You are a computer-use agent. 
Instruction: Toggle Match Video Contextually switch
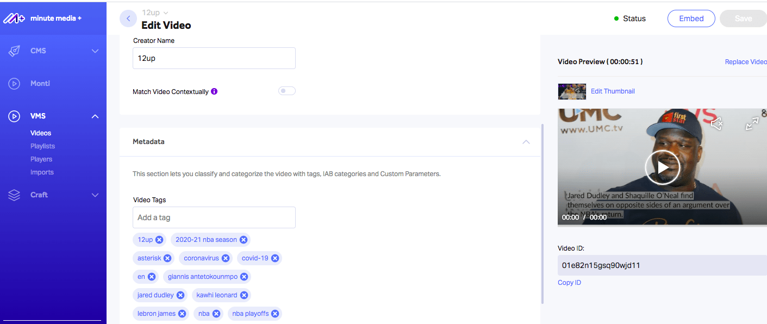tap(287, 91)
